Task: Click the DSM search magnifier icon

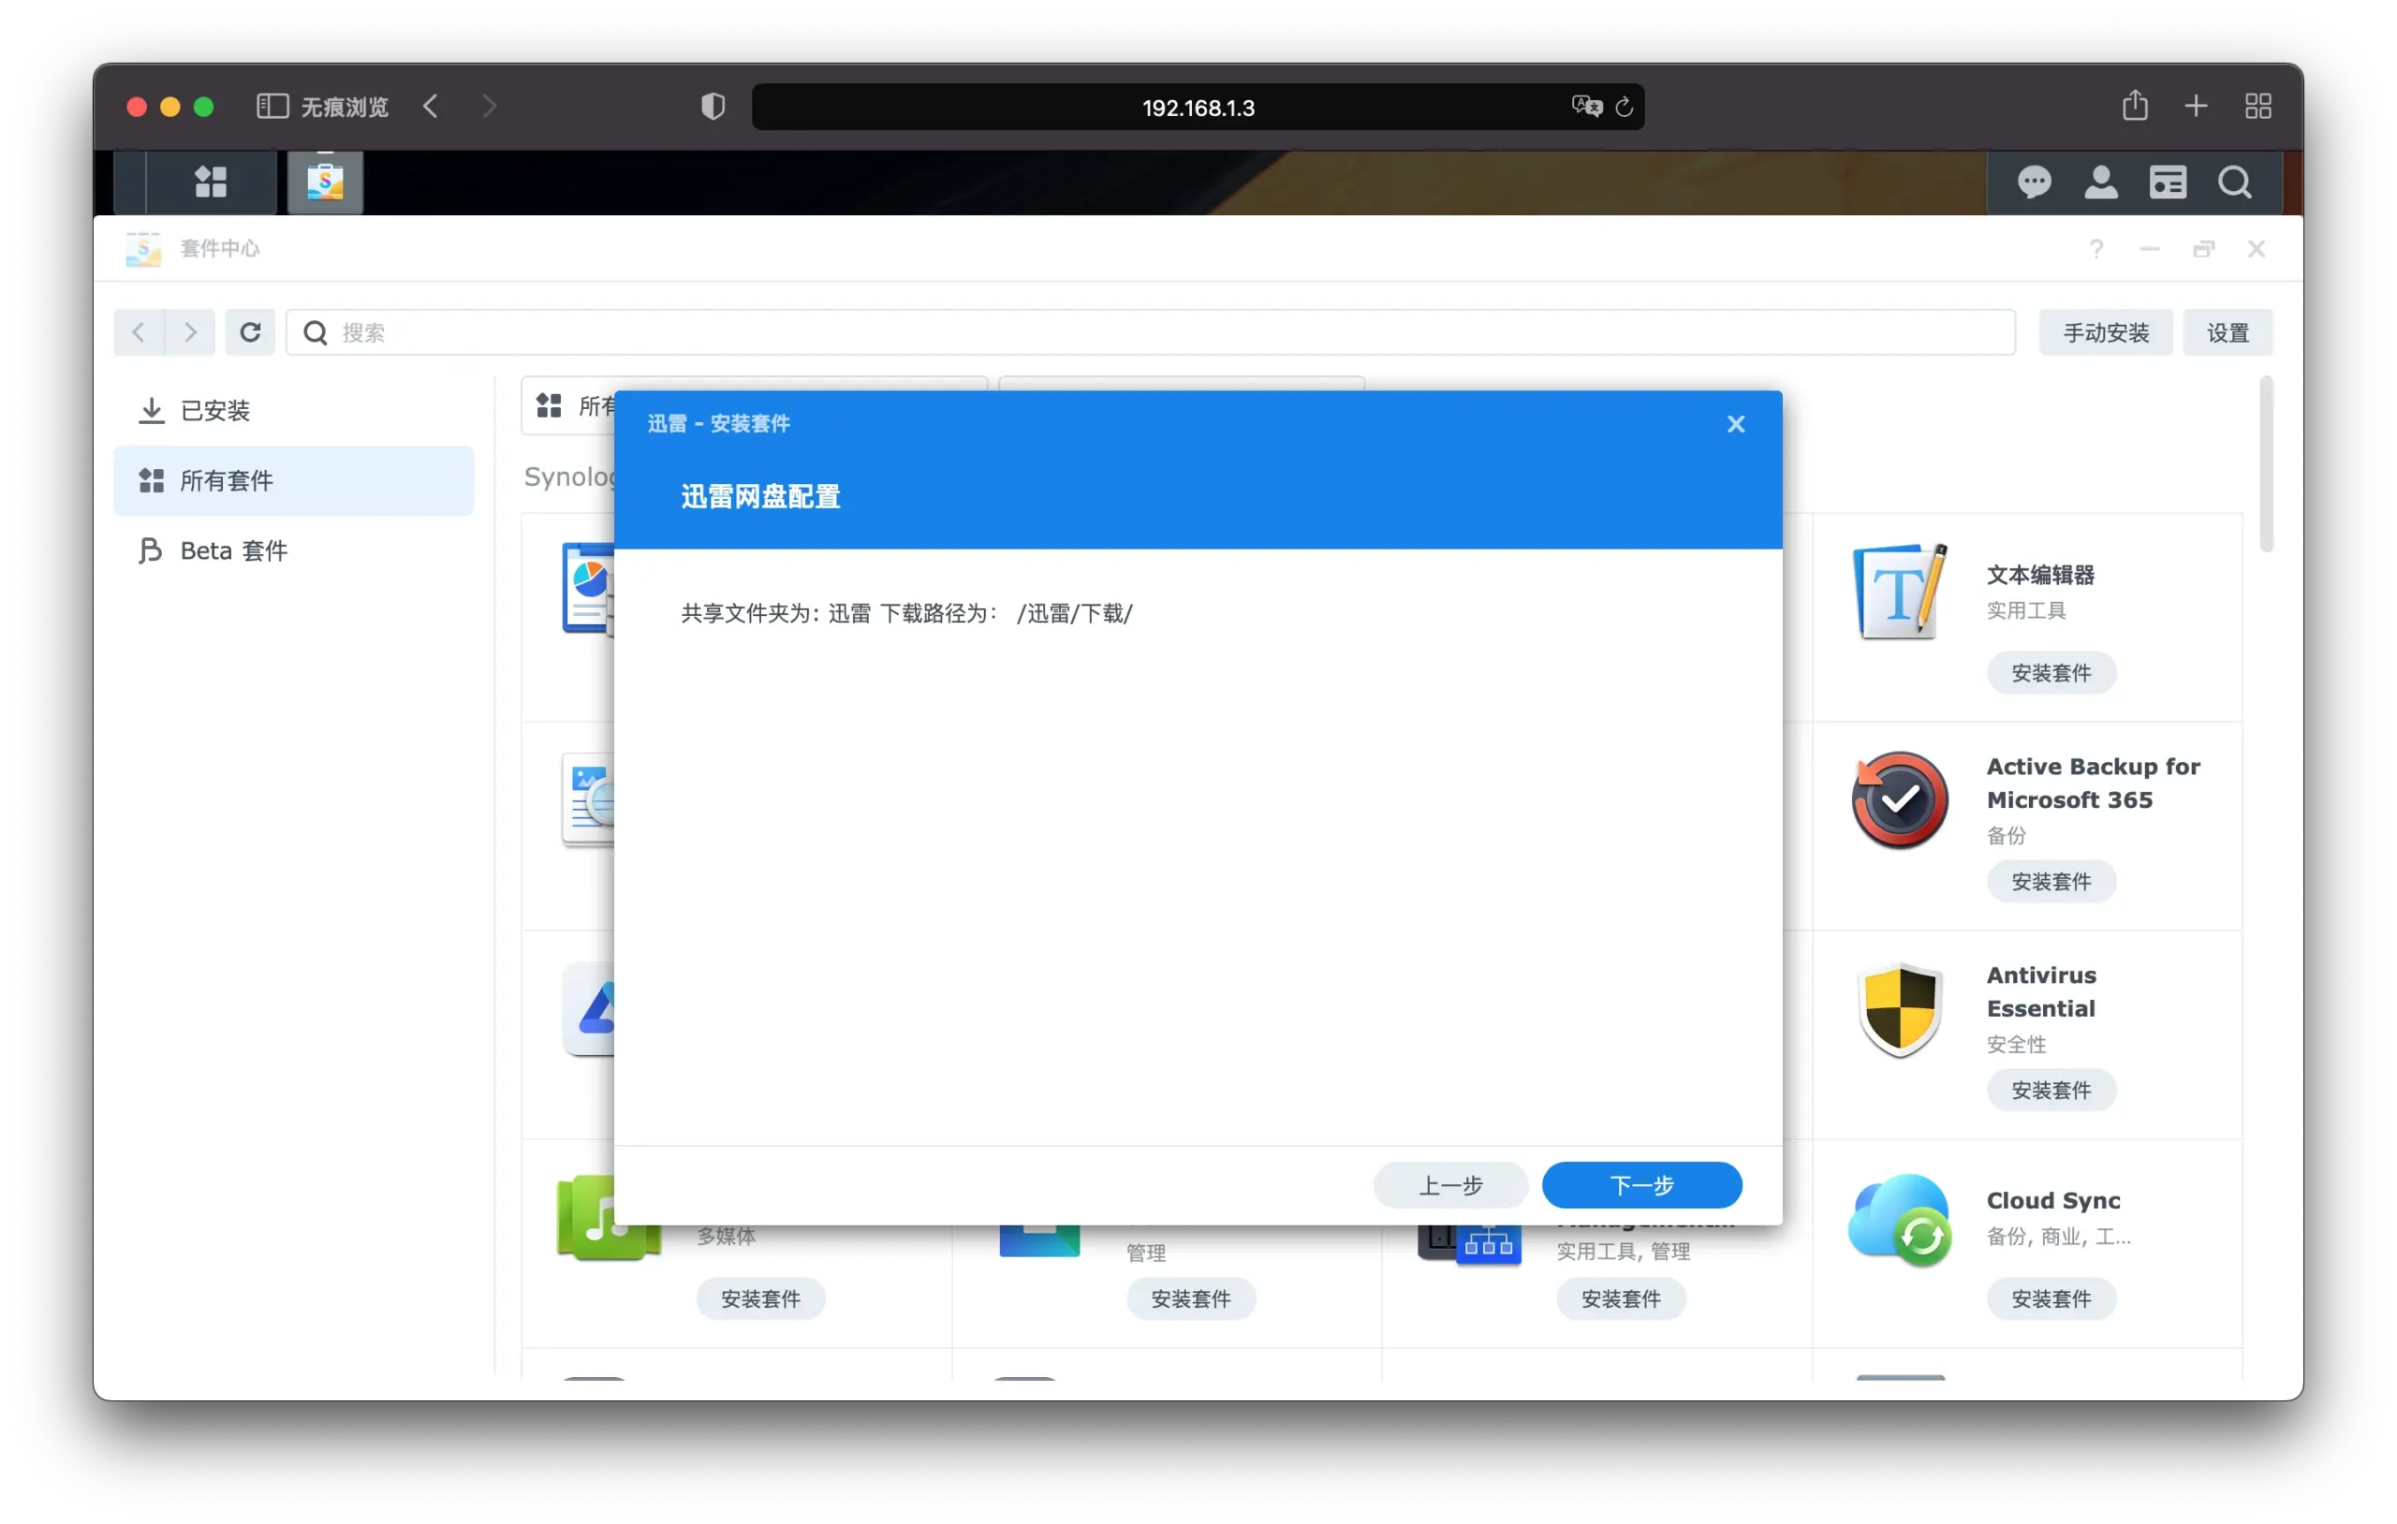Action: [x=2235, y=183]
